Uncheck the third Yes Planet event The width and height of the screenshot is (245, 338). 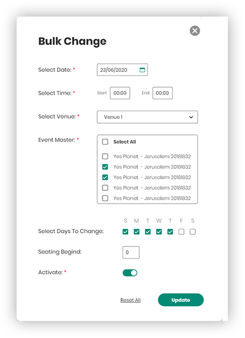click(x=105, y=177)
